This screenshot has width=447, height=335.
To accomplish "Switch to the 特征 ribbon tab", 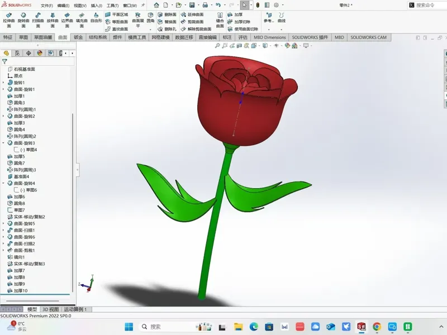I will click(x=8, y=37).
